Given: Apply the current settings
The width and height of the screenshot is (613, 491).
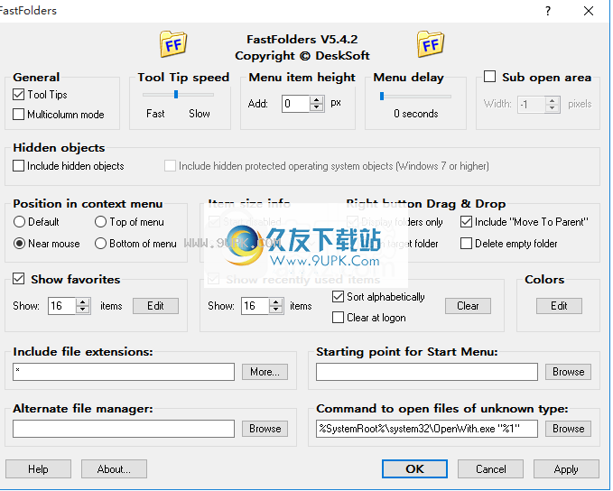Looking at the screenshot, I should [566, 468].
